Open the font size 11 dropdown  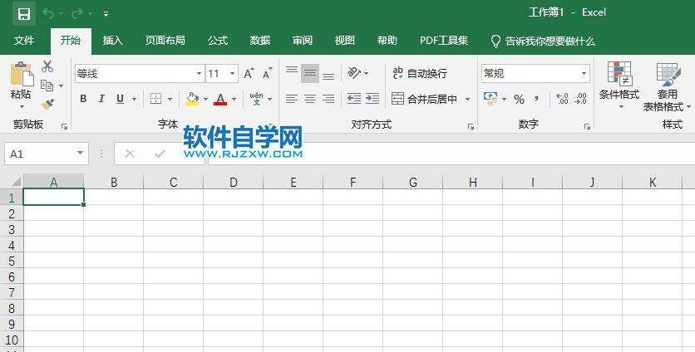[232, 74]
